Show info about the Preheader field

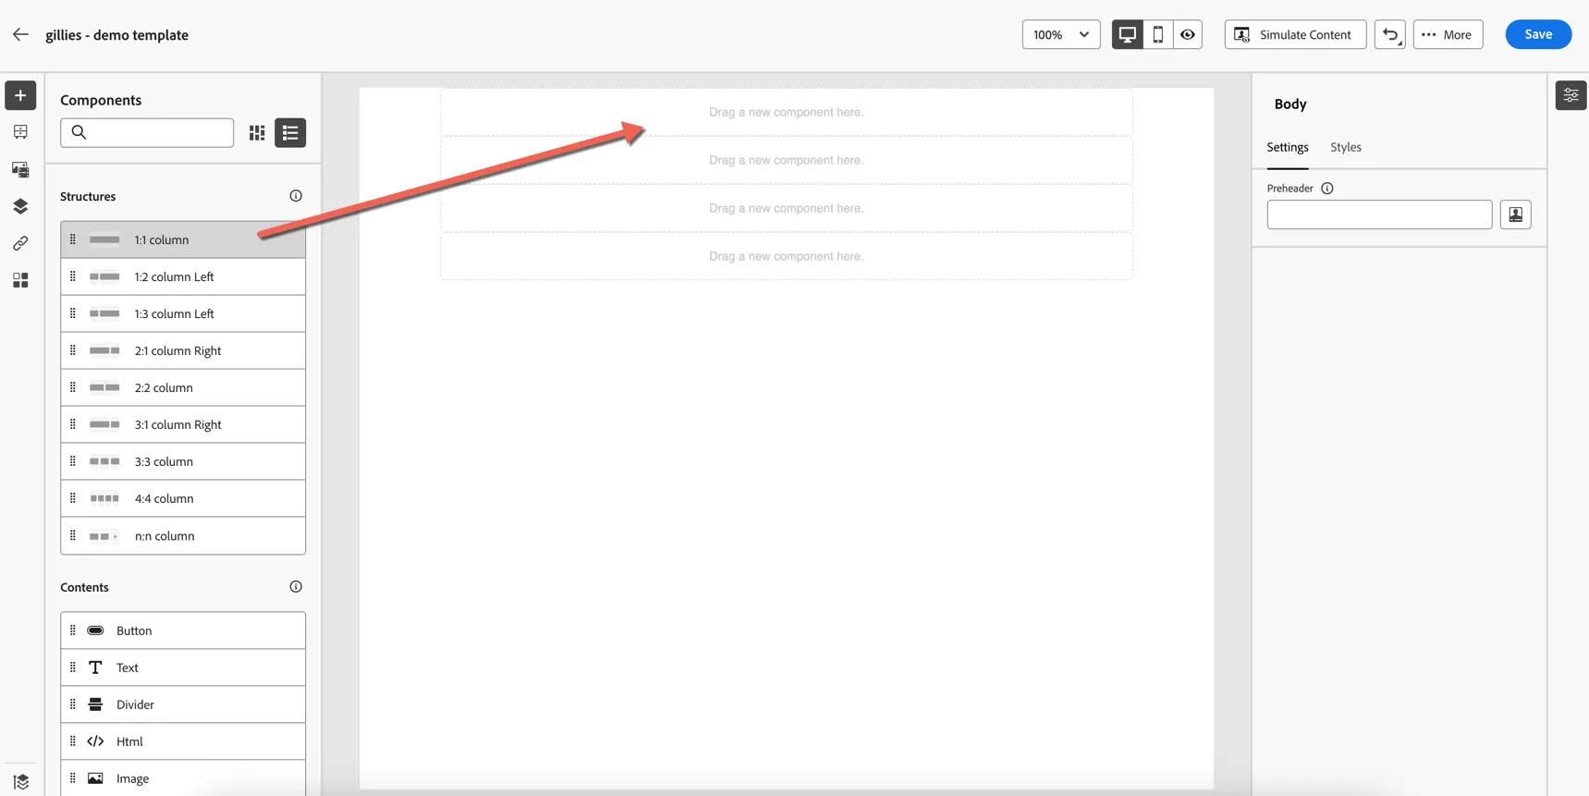point(1327,189)
